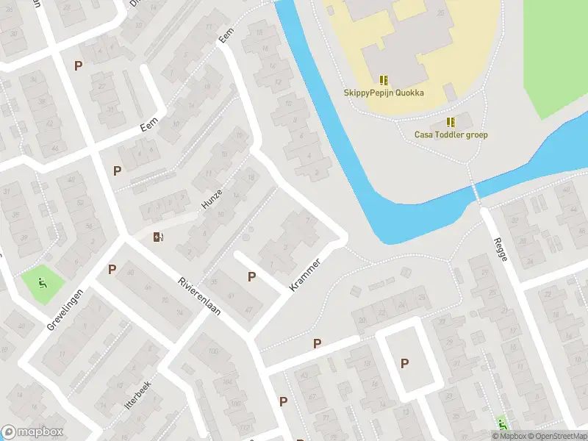Click the EV charging station icon
This screenshot has height=441, width=588.
(x=158, y=237)
